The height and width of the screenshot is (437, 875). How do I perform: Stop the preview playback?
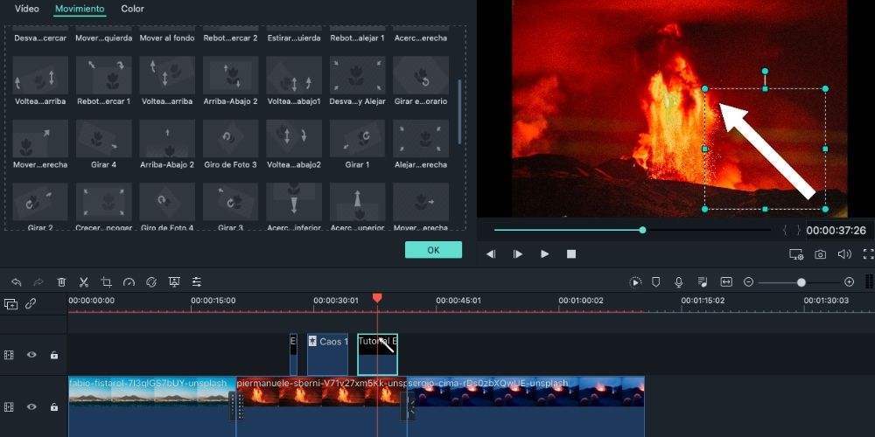pyautogui.click(x=570, y=254)
